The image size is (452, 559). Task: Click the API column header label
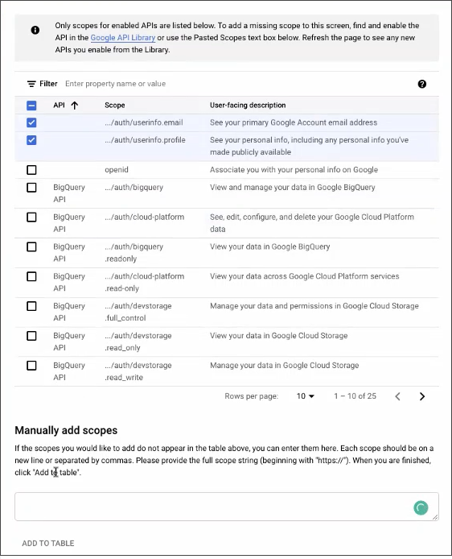click(59, 106)
